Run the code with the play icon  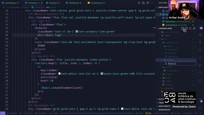pos(139,3)
